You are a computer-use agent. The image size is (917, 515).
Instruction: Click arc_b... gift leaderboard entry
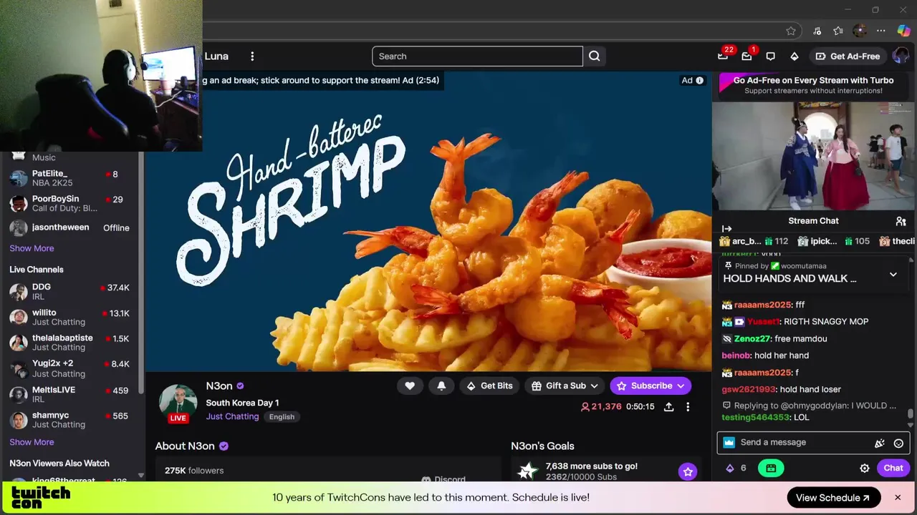[x=754, y=242]
